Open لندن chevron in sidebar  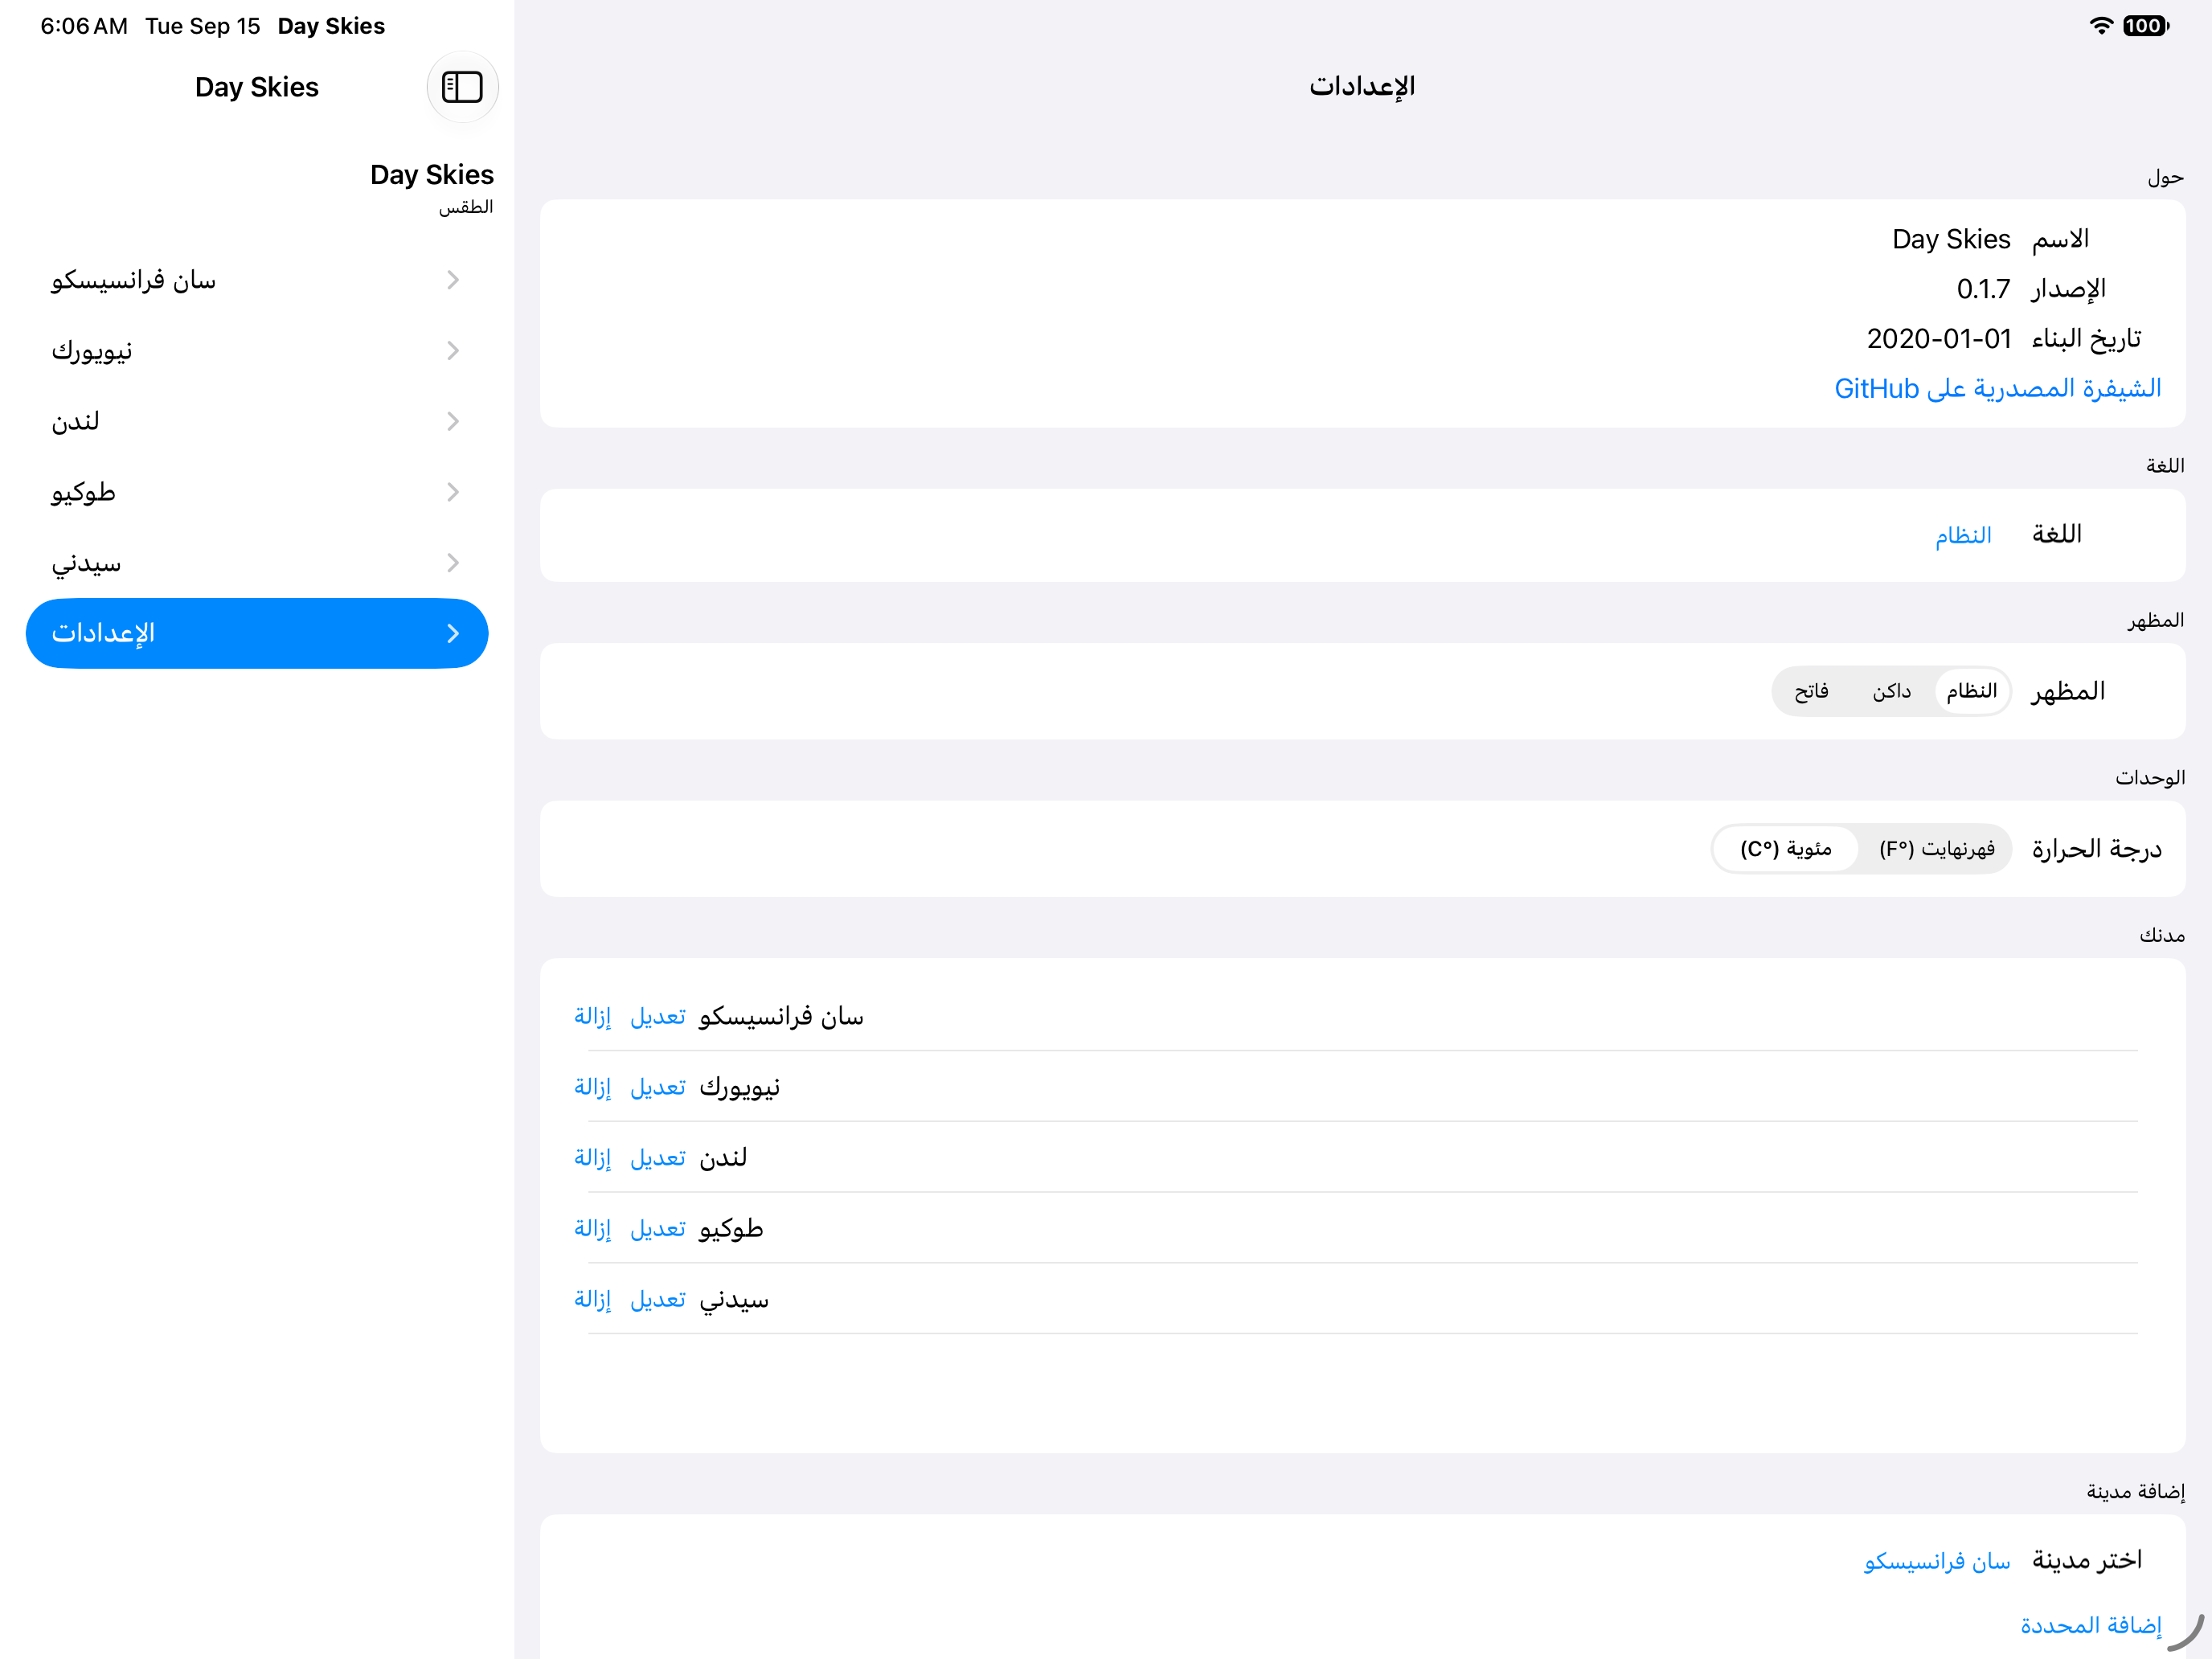click(x=453, y=421)
